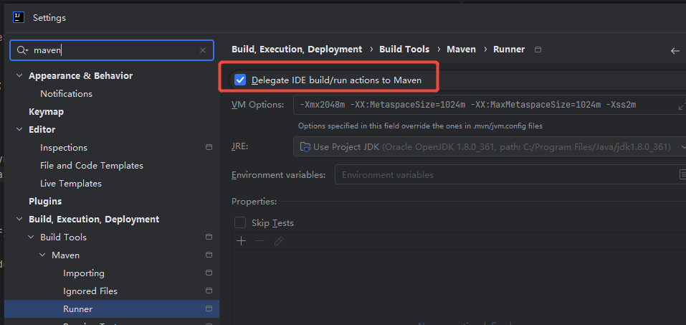The height and width of the screenshot is (325, 686).
Task: Click the jvm.config hint text
Action: [x=420, y=126]
